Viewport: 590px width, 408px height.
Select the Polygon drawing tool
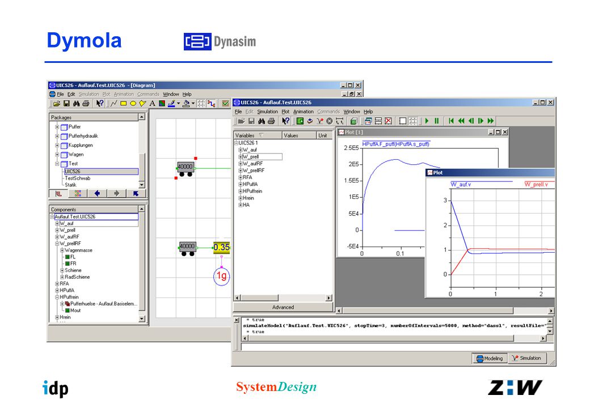[142, 103]
